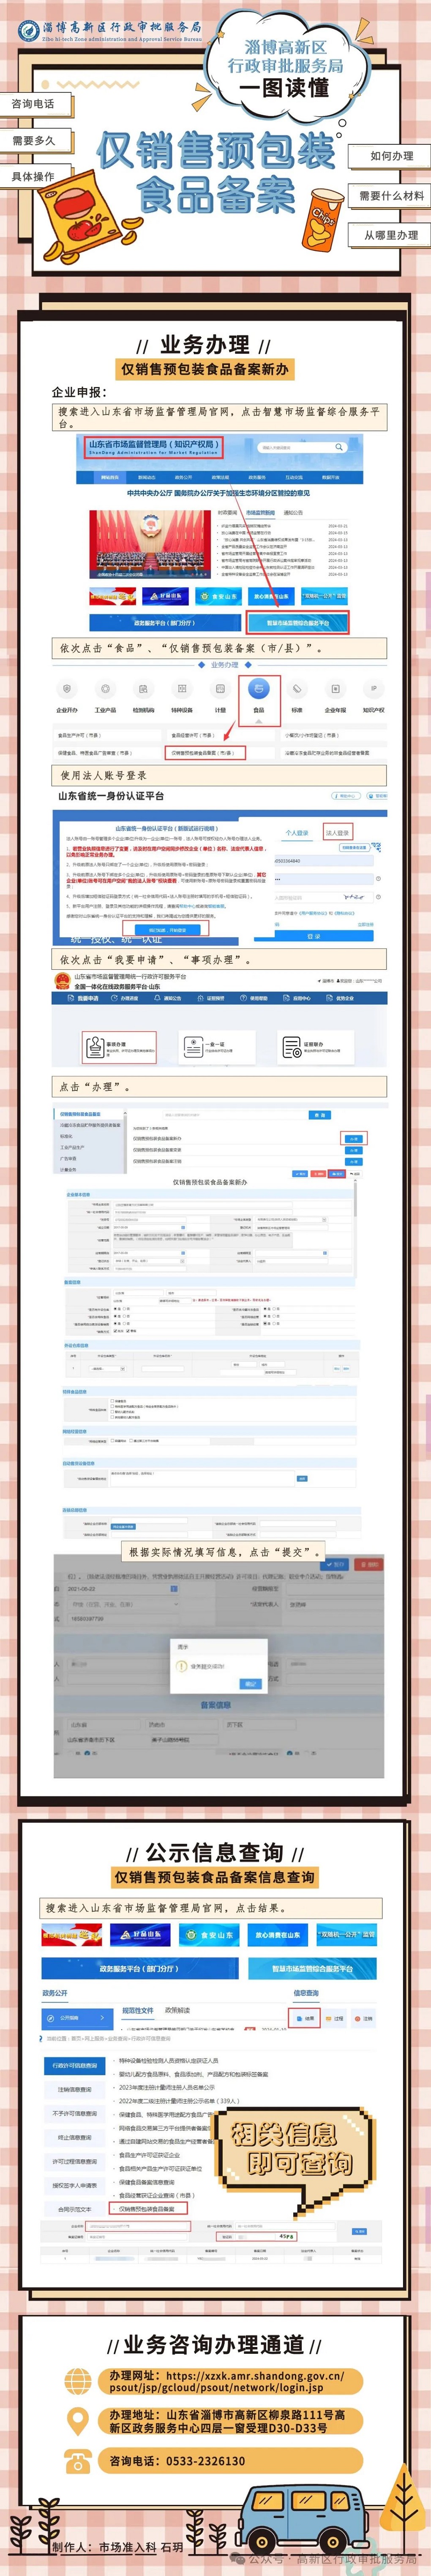The image size is (431, 2576).
Task: Click the telephone icon beside 咨询电话
Action: [78, 2461]
